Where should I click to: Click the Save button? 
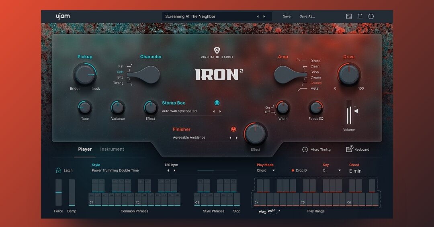point(287,16)
